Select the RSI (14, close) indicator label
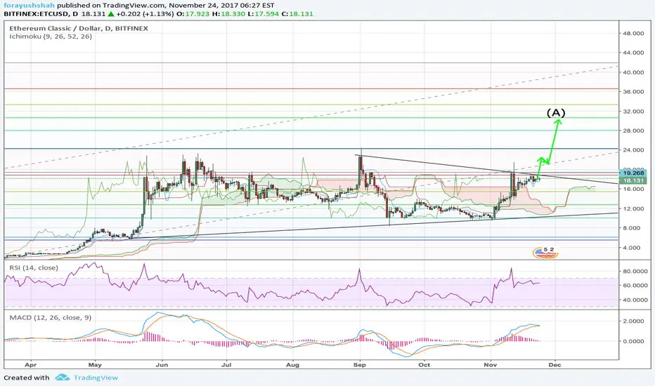This screenshot has height=386, width=655. 34,267
